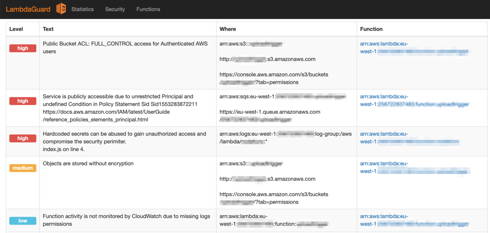
Task: Click arn:aws:s3 text in Public Bucket row
Action: (x=251, y=44)
